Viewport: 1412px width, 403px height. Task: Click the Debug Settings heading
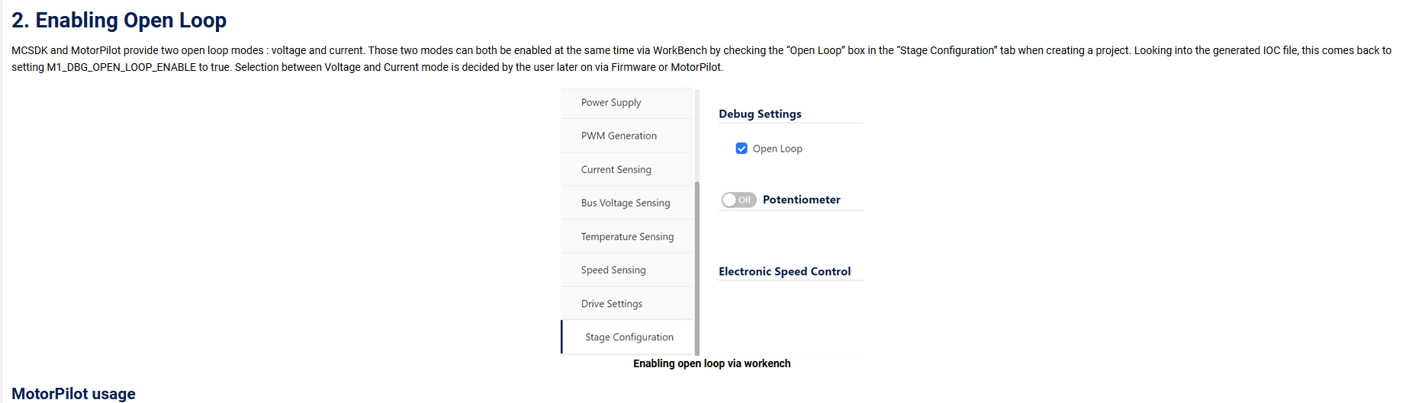pyautogui.click(x=760, y=114)
